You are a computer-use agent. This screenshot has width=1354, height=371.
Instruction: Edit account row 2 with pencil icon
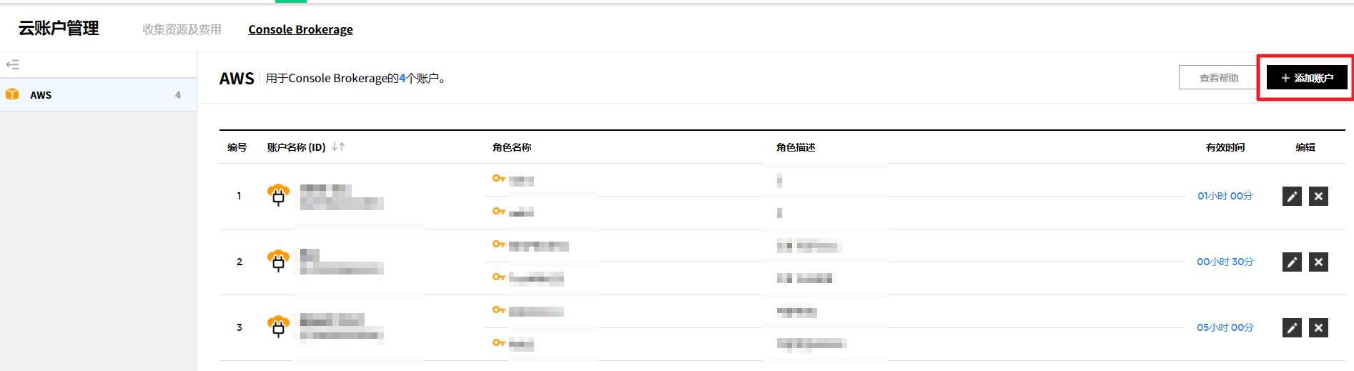click(1292, 262)
